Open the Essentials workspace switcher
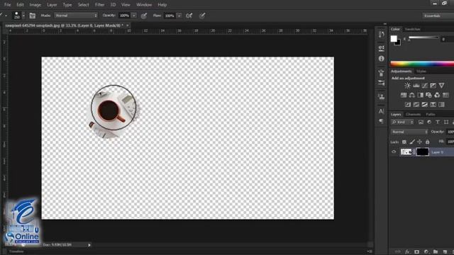Image resolution: width=454 pixels, height=255 pixels. [438, 16]
